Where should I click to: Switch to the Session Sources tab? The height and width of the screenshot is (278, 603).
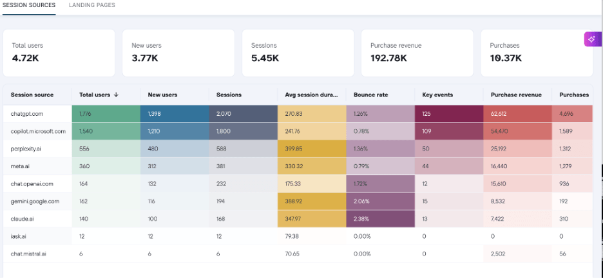point(29,5)
